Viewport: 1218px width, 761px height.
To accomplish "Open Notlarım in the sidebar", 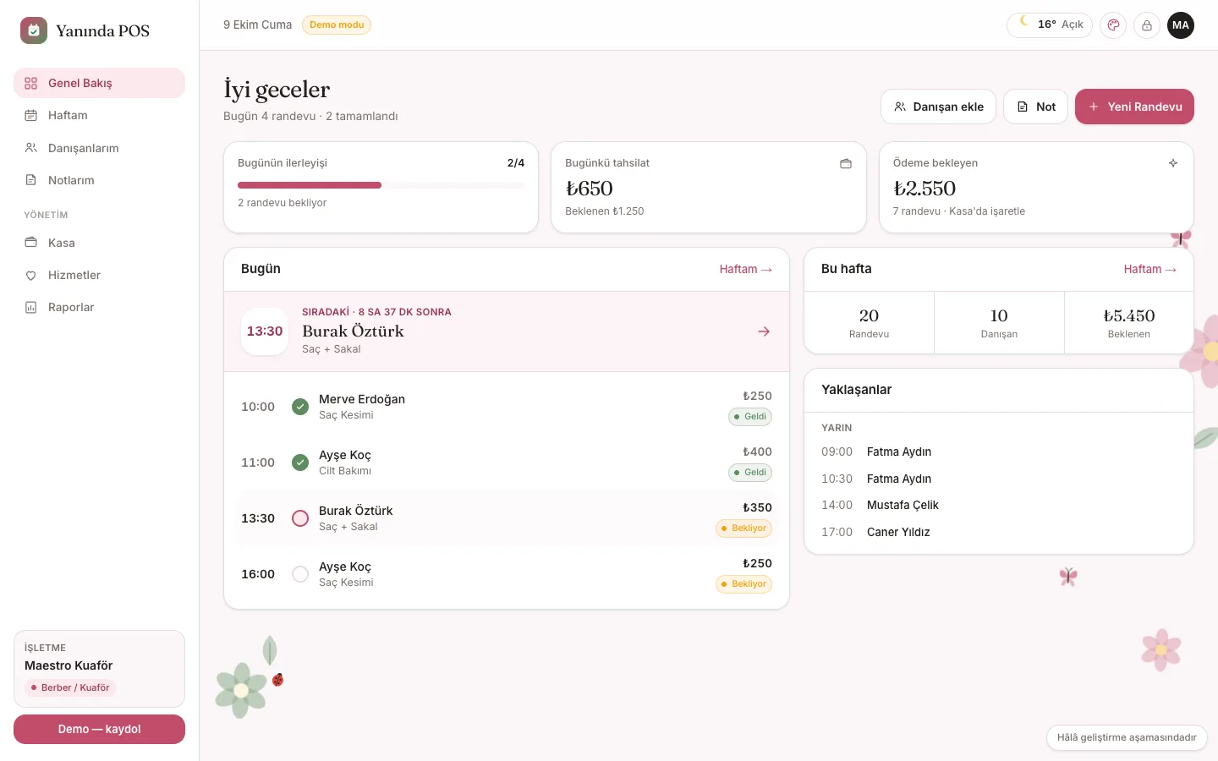I will click(99, 180).
